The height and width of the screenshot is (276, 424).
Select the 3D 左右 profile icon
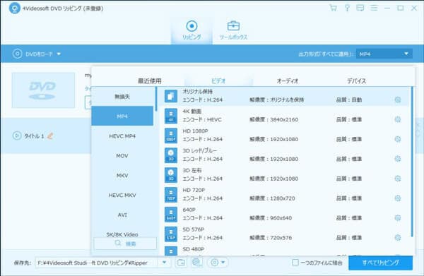[x=171, y=175]
